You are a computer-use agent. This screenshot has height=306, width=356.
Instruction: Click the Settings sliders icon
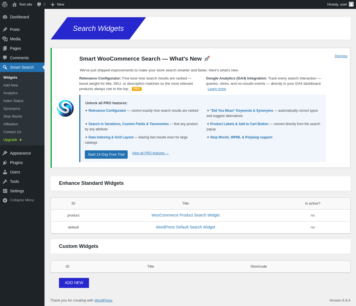click(5, 191)
